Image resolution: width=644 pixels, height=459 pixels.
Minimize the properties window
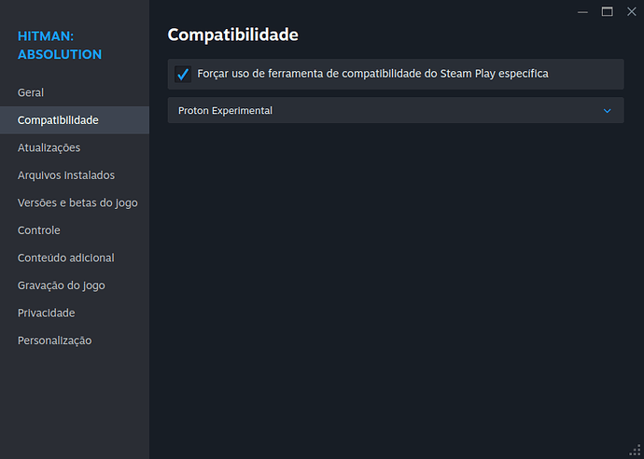(x=582, y=12)
